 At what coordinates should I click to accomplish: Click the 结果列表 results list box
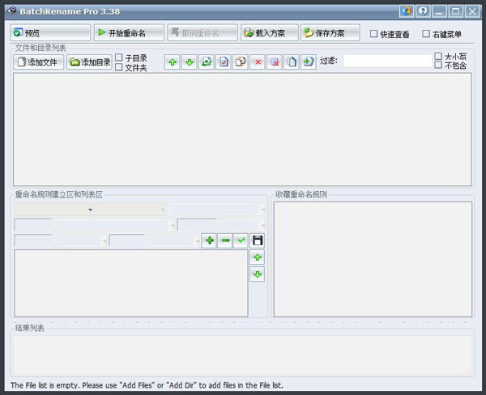(x=242, y=355)
